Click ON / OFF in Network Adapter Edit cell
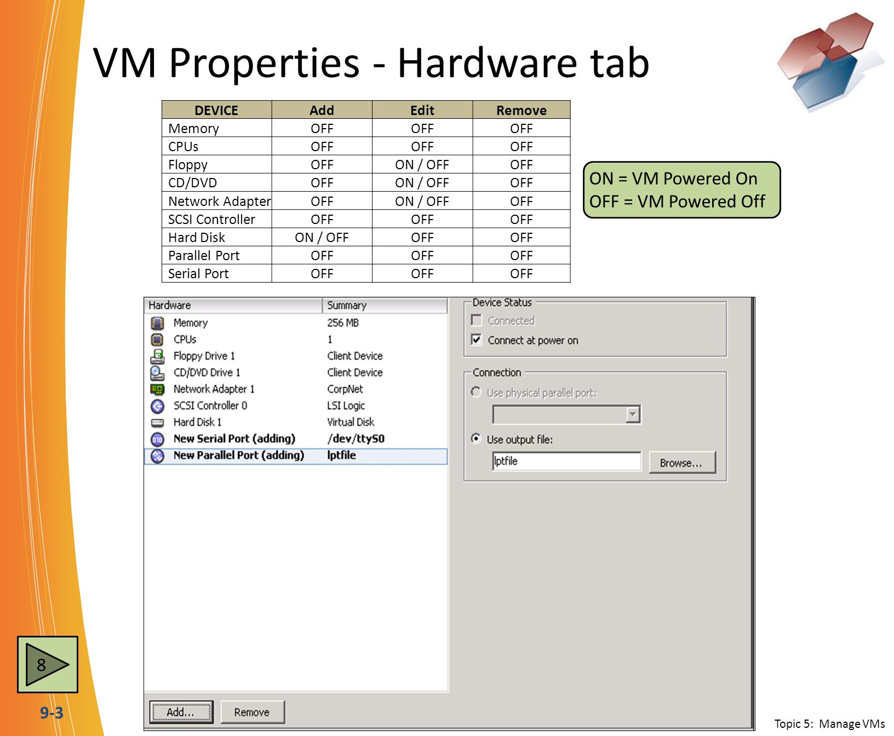This screenshot has width=894, height=736. click(x=422, y=202)
